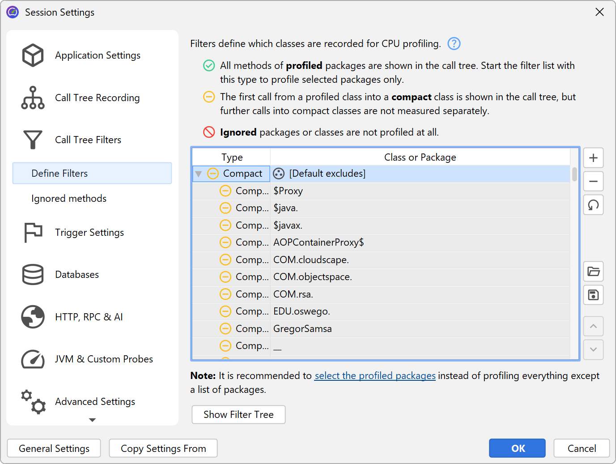Collapse the Default excludes tree node
Image resolution: width=616 pixels, height=464 pixels.
click(x=199, y=174)
